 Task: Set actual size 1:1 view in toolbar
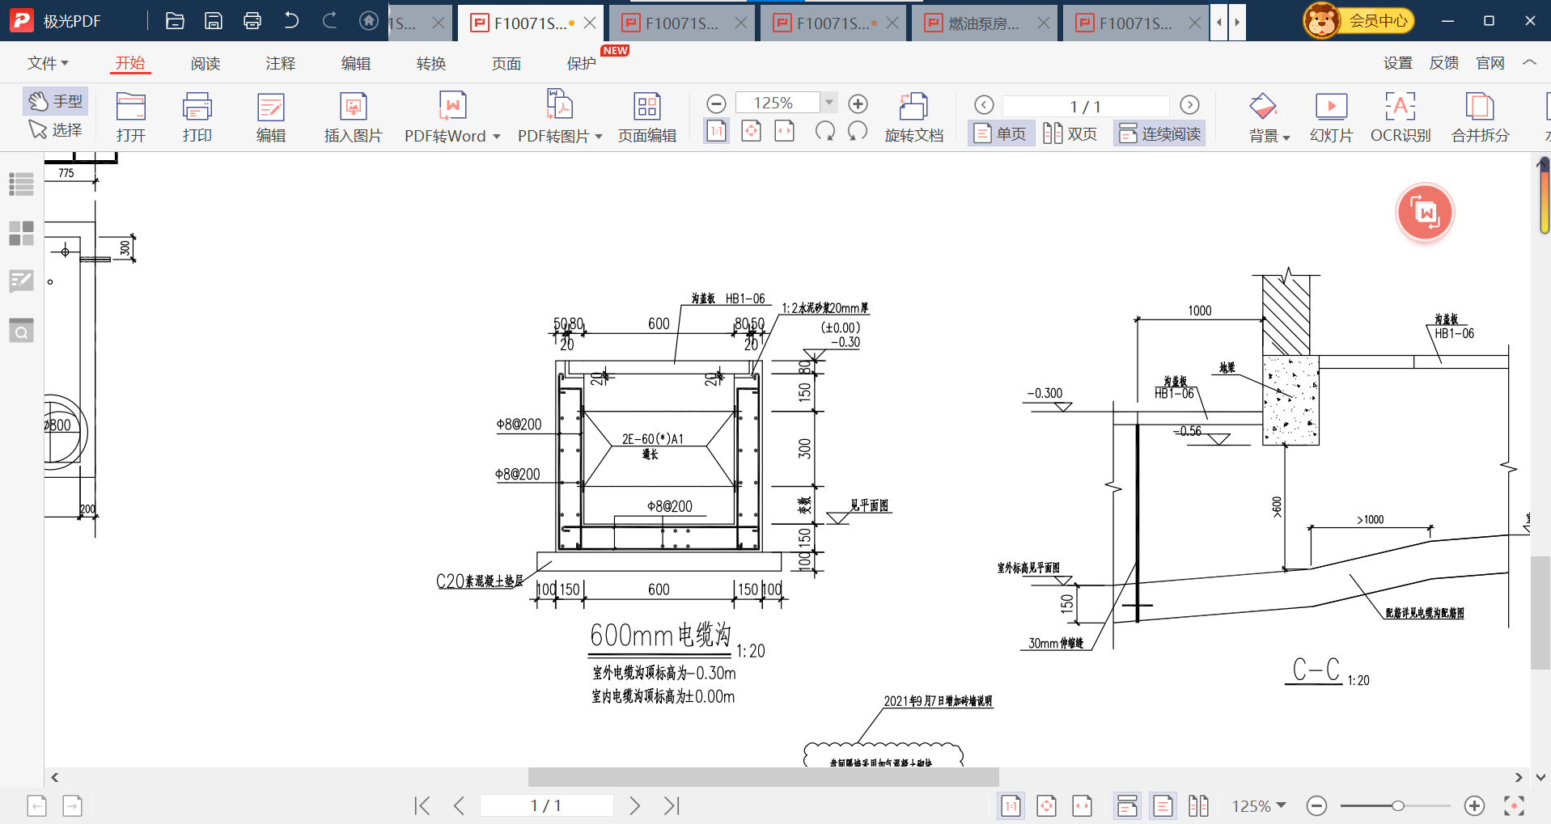tap(717, 131)
